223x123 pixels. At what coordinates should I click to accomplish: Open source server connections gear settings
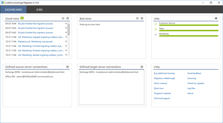[68, 67]
